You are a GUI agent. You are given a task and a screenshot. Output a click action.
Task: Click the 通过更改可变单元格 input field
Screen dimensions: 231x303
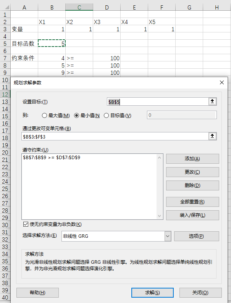pos(115,136)
